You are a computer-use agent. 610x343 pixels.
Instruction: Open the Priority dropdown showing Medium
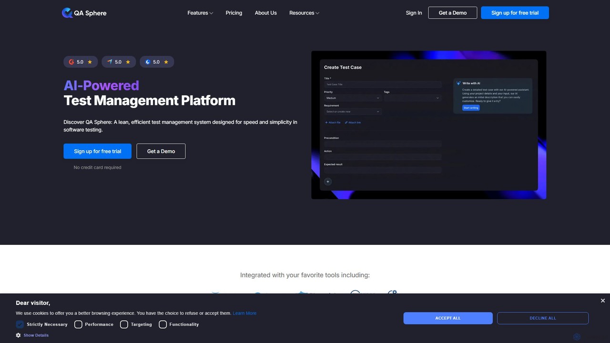353,98
